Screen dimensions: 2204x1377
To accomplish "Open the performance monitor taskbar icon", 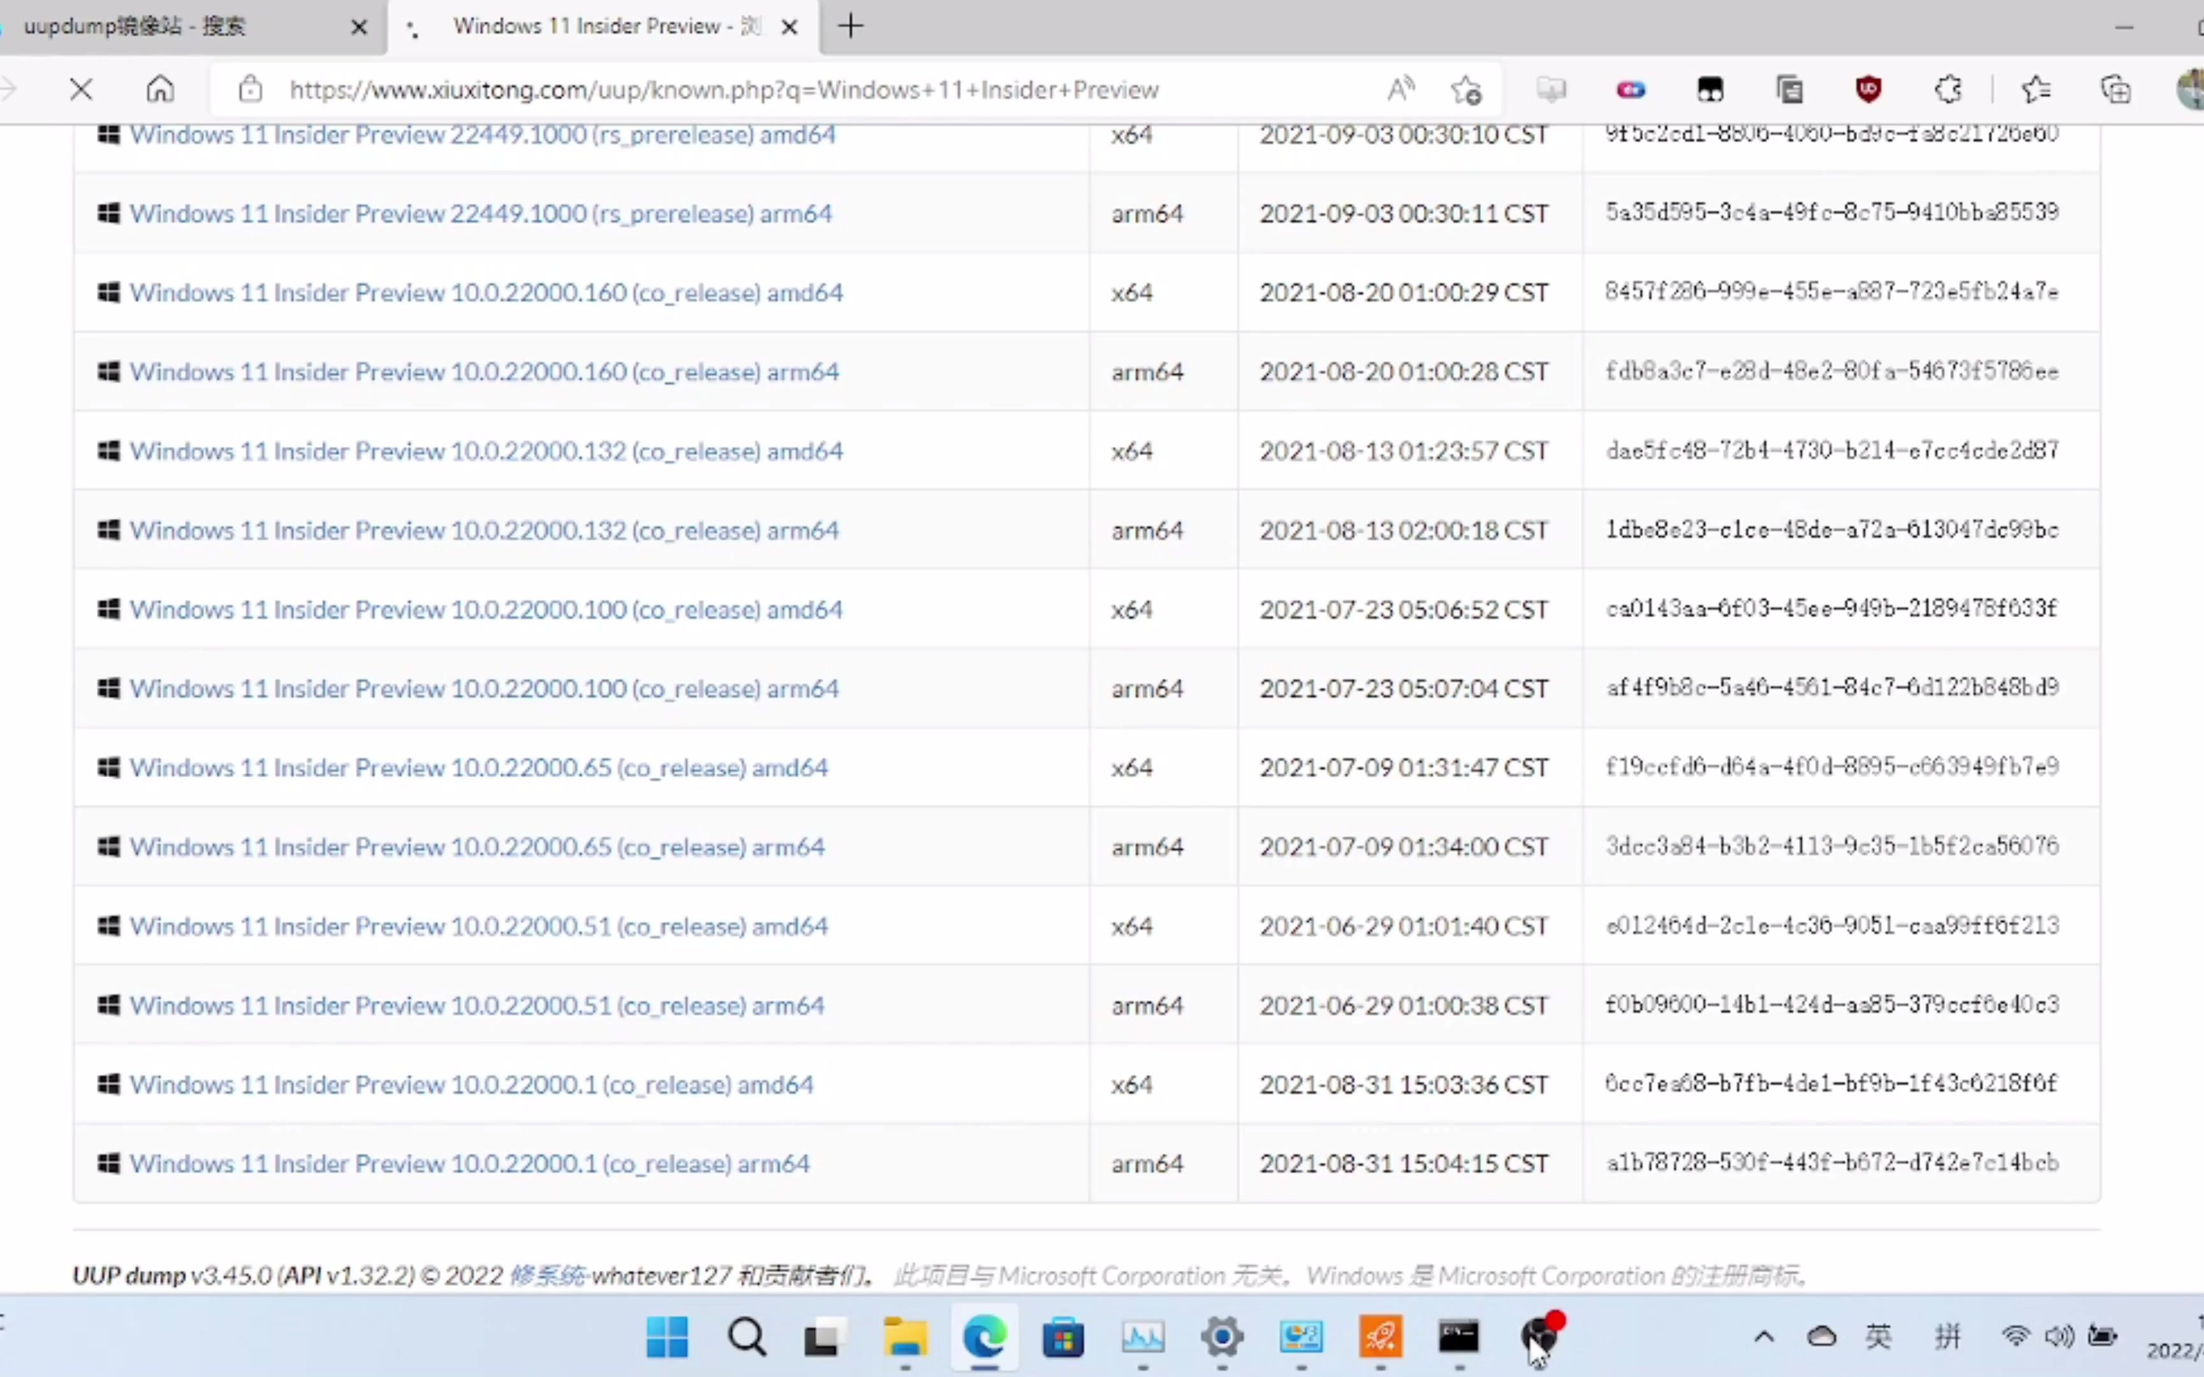I will coord(1142,1337).
